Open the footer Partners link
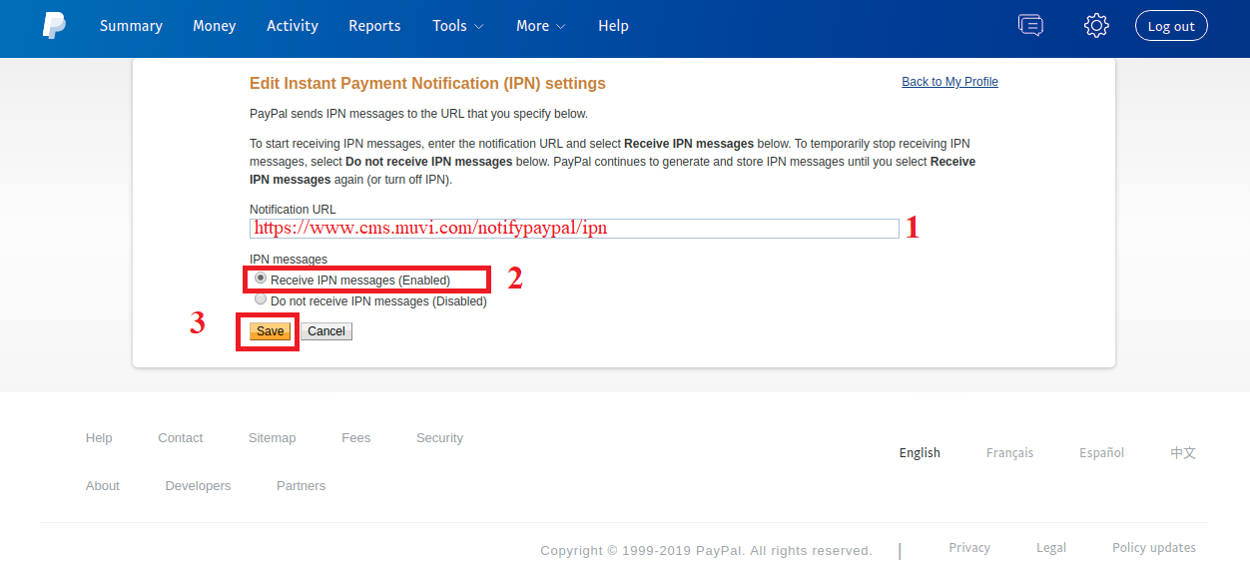Screen dimensions: 1250x573 [x=301, y=486]
